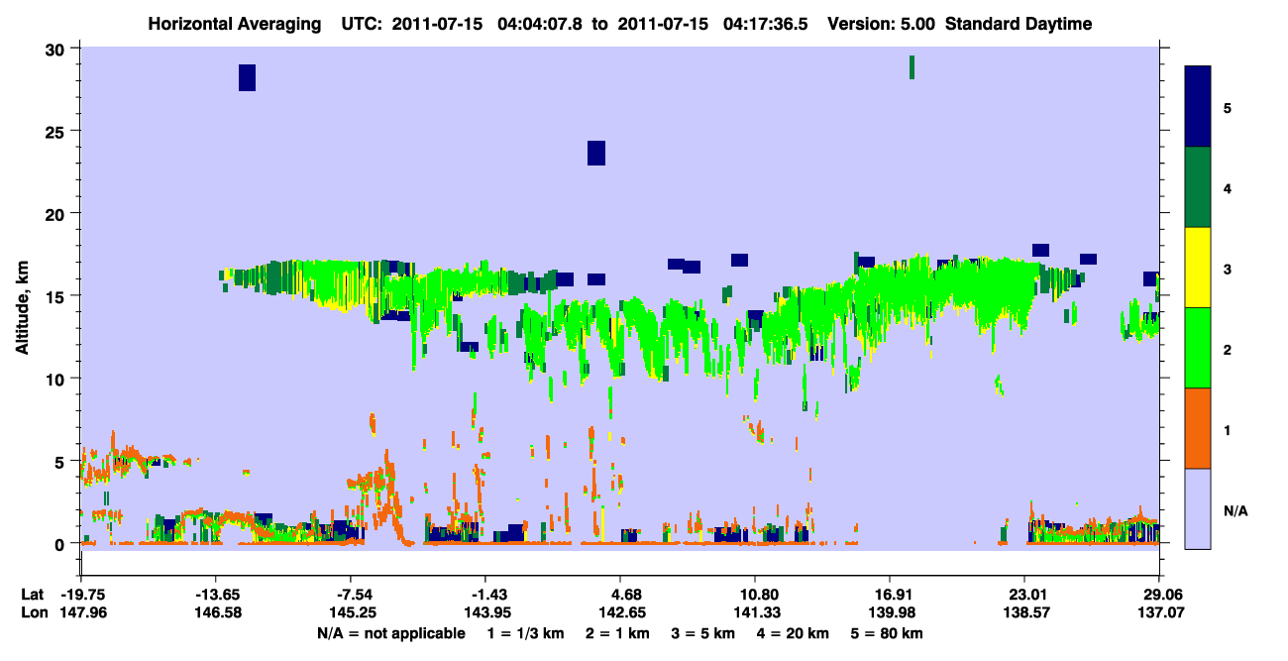This screenshot has width=1288, height=661.
Task: Click the yellow legend swatch for 3
Action: (x=1198, y=268)
